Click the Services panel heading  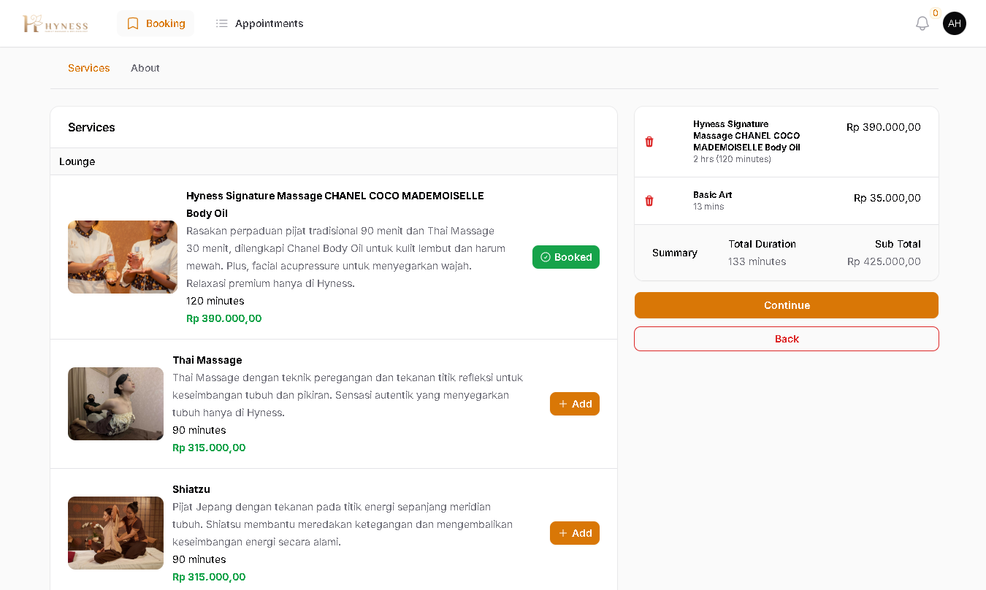[x=91, y=127]
